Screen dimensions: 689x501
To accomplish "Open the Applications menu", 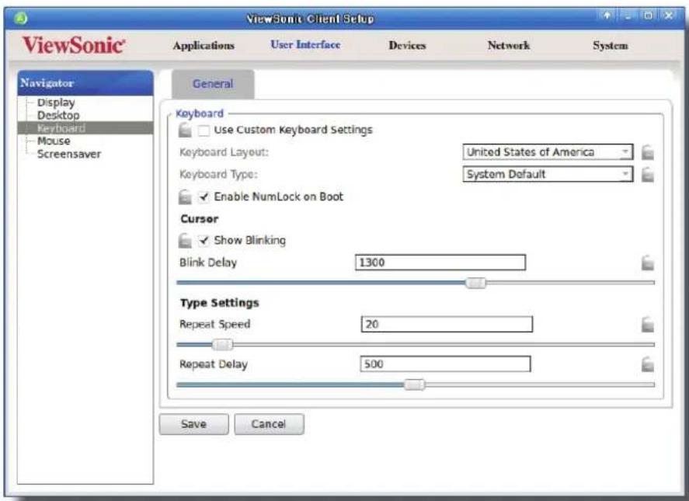I will click(204, 45).
